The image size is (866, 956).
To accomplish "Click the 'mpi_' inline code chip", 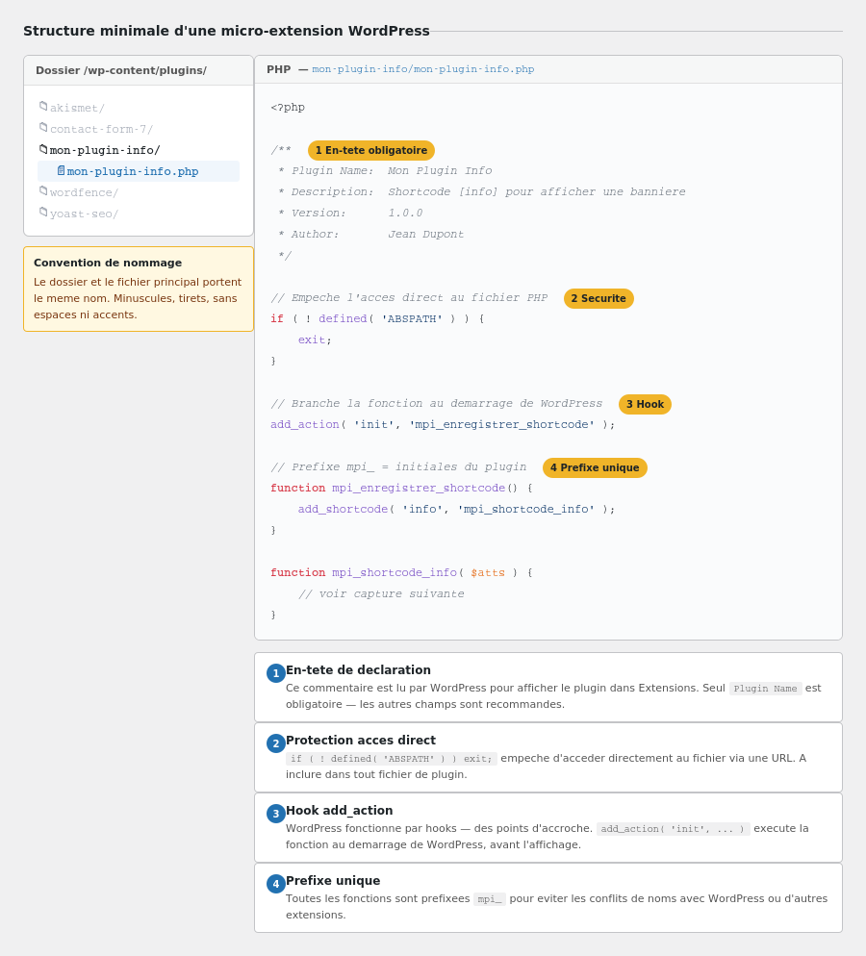I will [490, 898].
